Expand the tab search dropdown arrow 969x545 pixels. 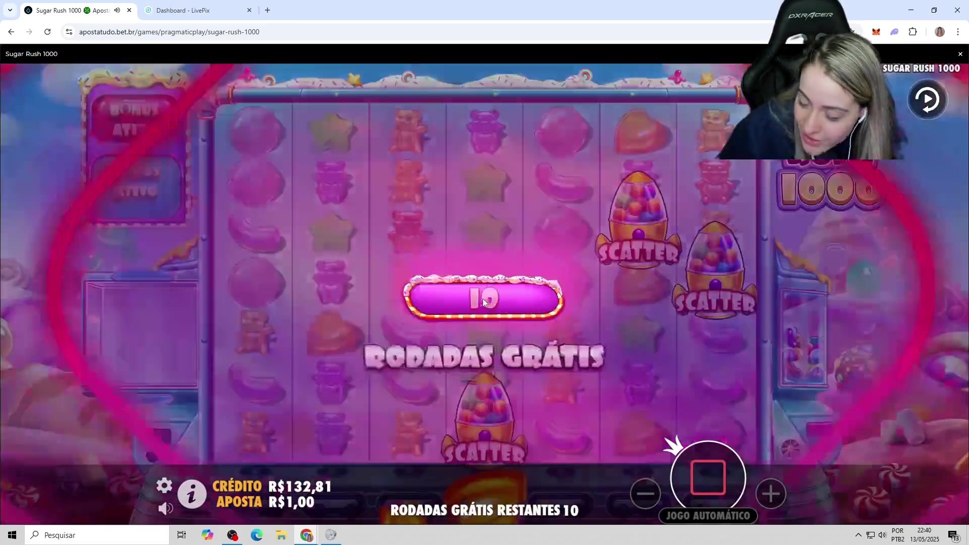tap(10, 10)
